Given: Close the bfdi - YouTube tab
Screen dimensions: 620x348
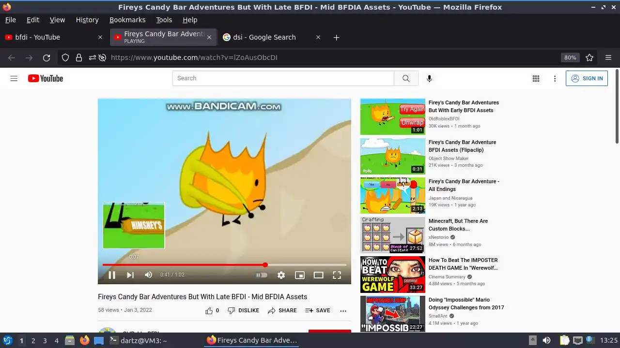Looking at the screenshot, I should coord(100,37).
